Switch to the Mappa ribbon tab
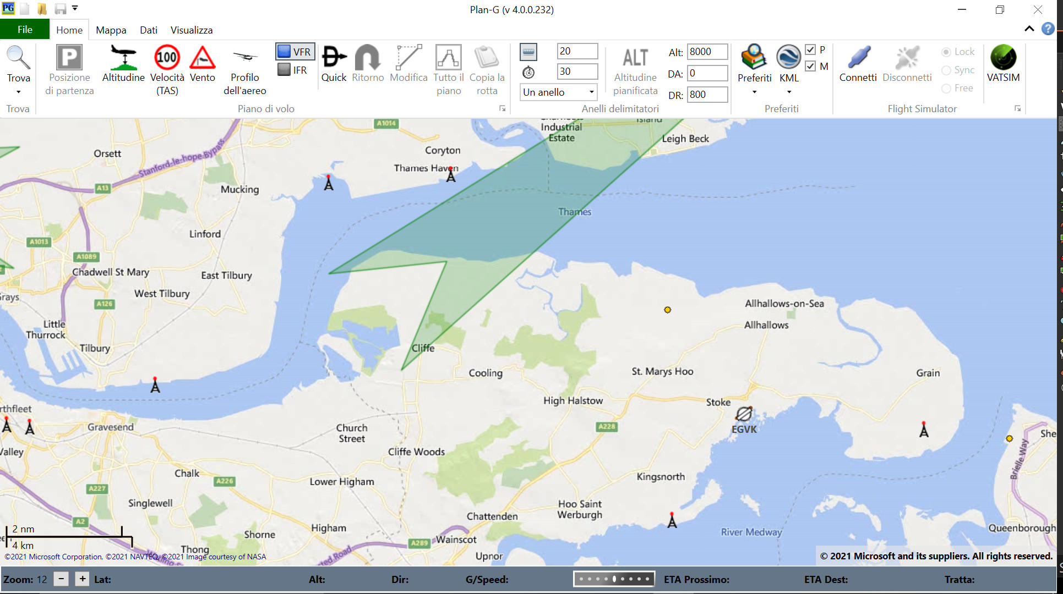The width and height of the screenshot is (1063, 594). tap(111, 30)
